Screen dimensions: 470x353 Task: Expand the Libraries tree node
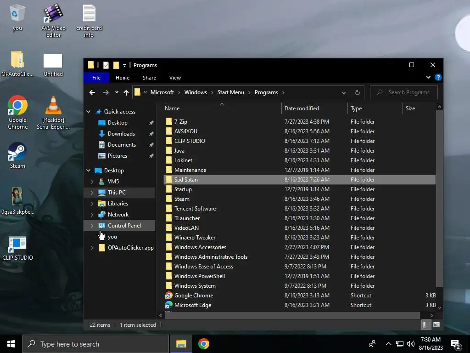[92, 204]
